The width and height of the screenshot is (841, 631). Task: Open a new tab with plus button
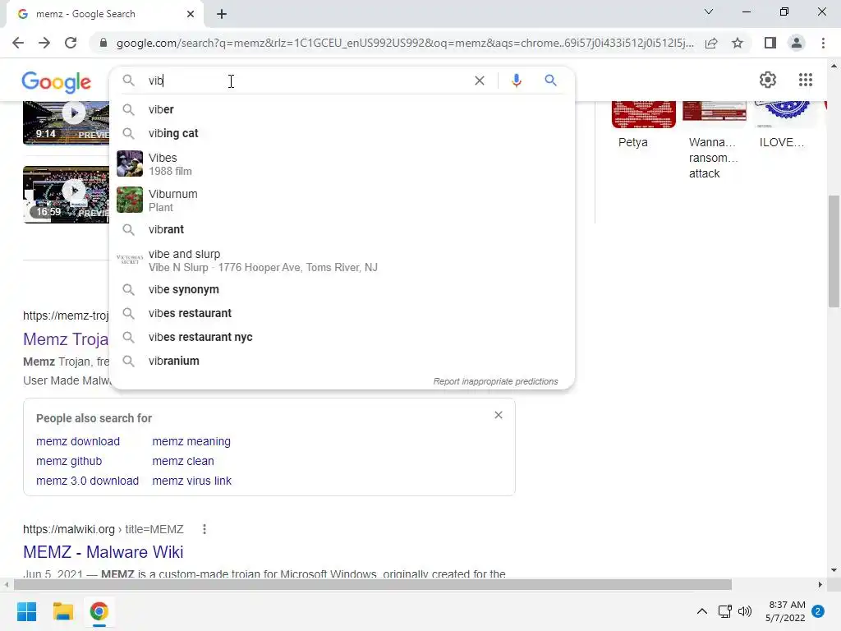point(222,15)
